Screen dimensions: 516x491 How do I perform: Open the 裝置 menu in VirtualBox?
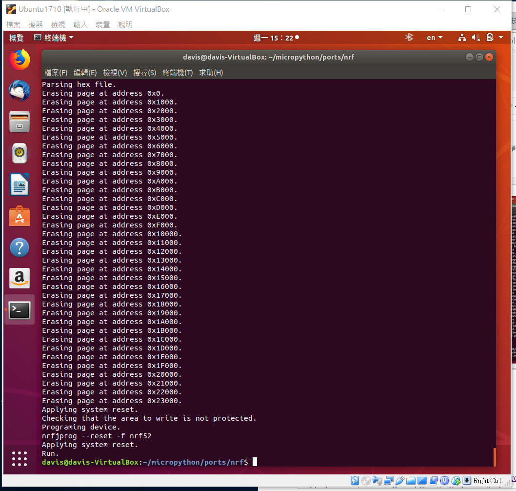(x=103, y=24)
